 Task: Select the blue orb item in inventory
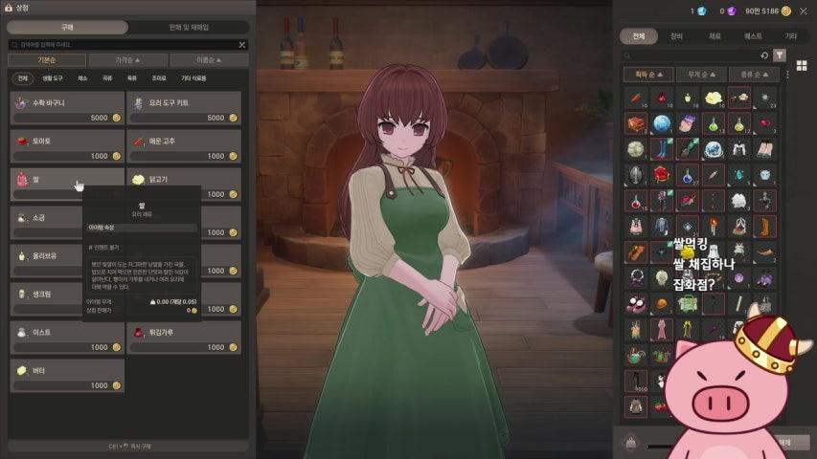point(662,123)
